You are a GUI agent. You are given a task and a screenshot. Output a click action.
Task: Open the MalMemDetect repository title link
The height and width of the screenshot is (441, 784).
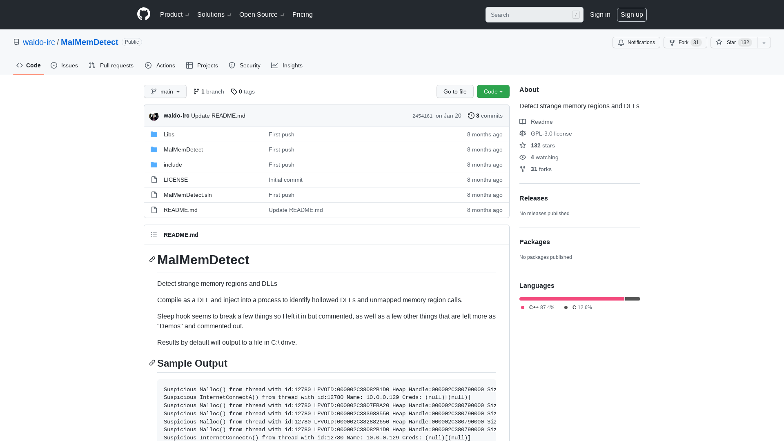[x=89, y=42]
